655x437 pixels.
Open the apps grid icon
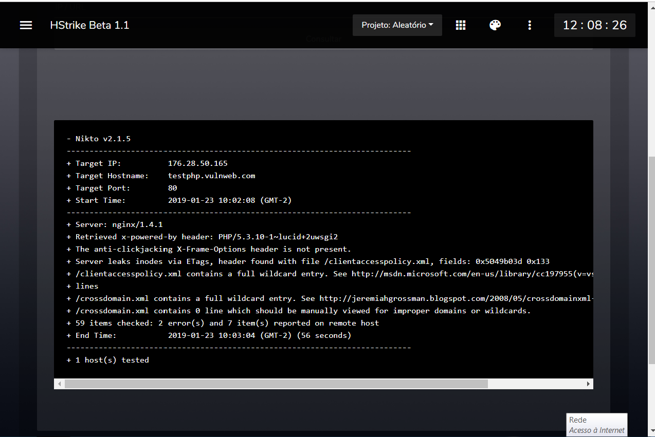461,25
